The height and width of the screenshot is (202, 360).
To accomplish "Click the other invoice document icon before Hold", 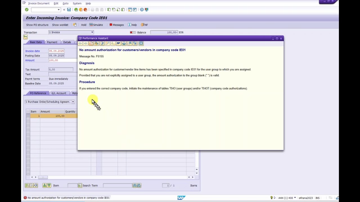I will 75,25.
